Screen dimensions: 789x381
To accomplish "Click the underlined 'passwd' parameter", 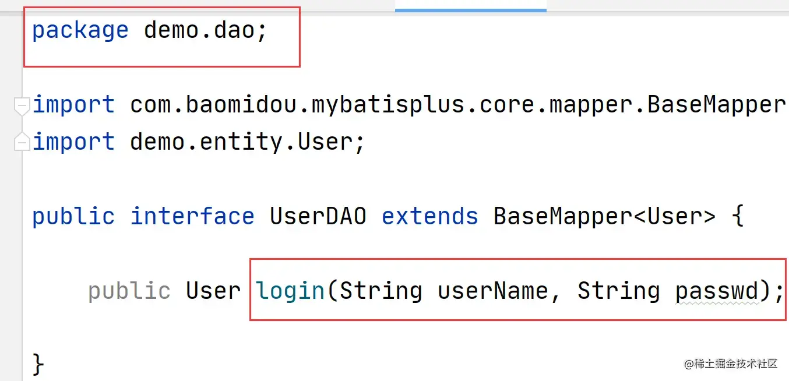I will pyautogui.click(x=717, y=292).
